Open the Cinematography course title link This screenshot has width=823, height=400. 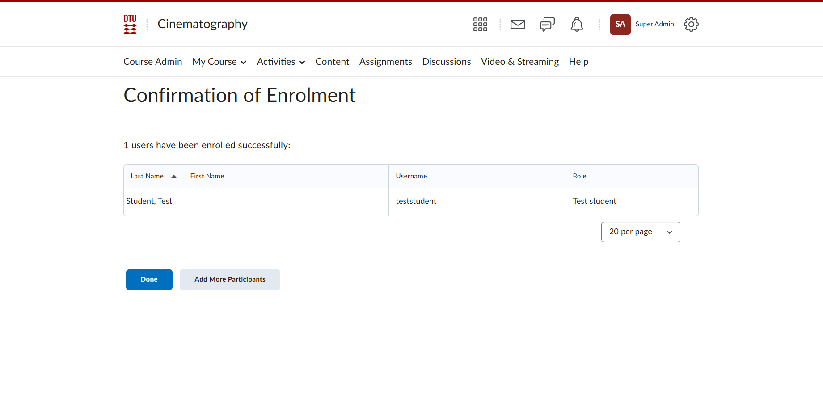203,24
